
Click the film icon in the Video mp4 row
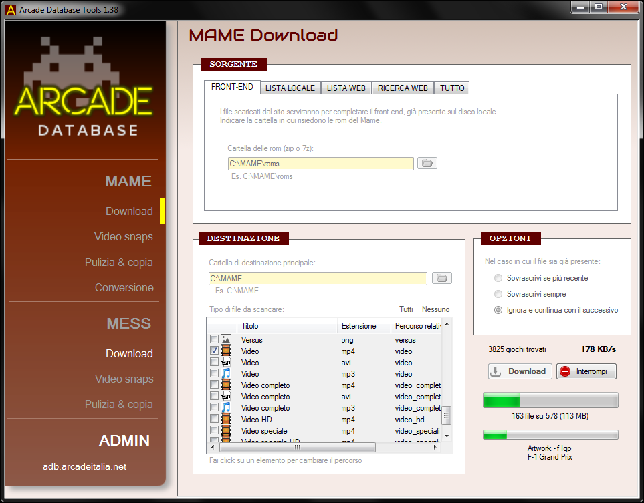[x=226, y=351]
